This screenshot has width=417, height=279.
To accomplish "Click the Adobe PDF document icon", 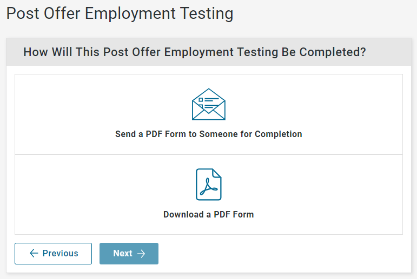I will pyautogui.click(x=209, y=184).
